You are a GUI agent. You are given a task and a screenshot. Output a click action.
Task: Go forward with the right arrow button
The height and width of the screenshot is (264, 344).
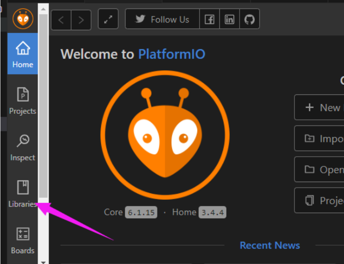coord(81,20)
